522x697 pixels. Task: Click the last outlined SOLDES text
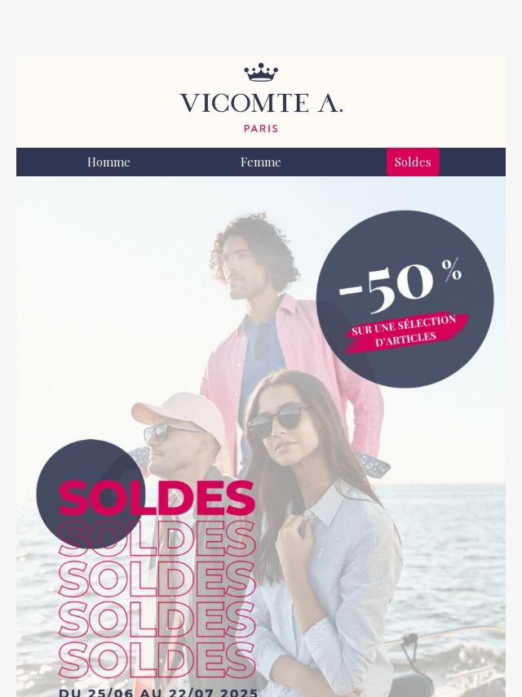157,660
